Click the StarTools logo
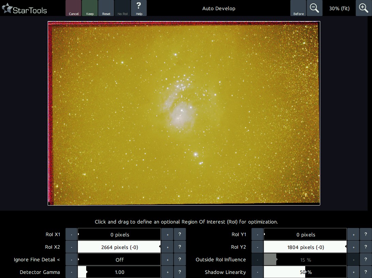372x278 pixels. 25,10
